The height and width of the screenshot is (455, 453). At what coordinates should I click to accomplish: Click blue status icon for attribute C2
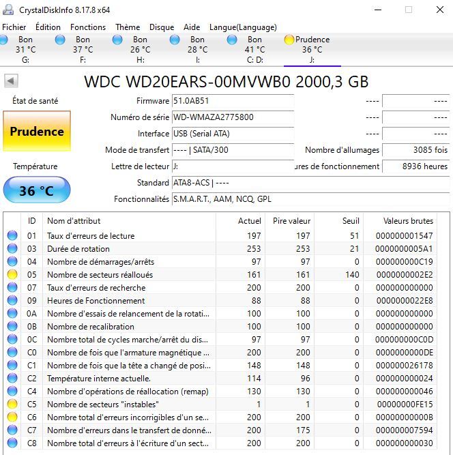(x=12, y=378)
